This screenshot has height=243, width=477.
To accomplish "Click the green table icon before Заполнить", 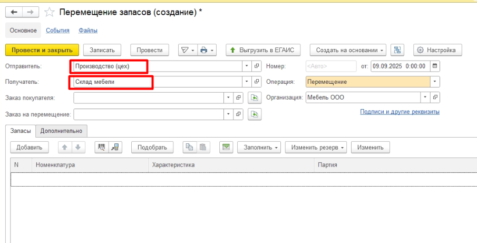I will 226,147.
